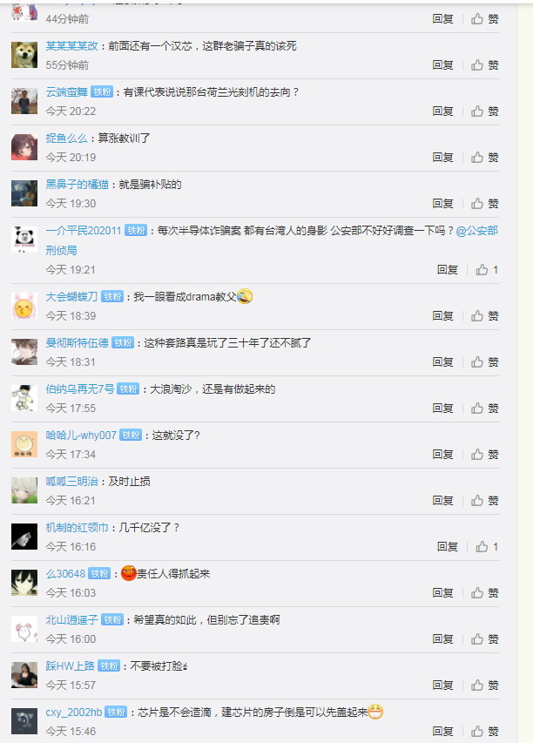Like 机制的红领巾's comment with 1 like
The height and width of the screenshot is (743, 533).
point(487,547)
